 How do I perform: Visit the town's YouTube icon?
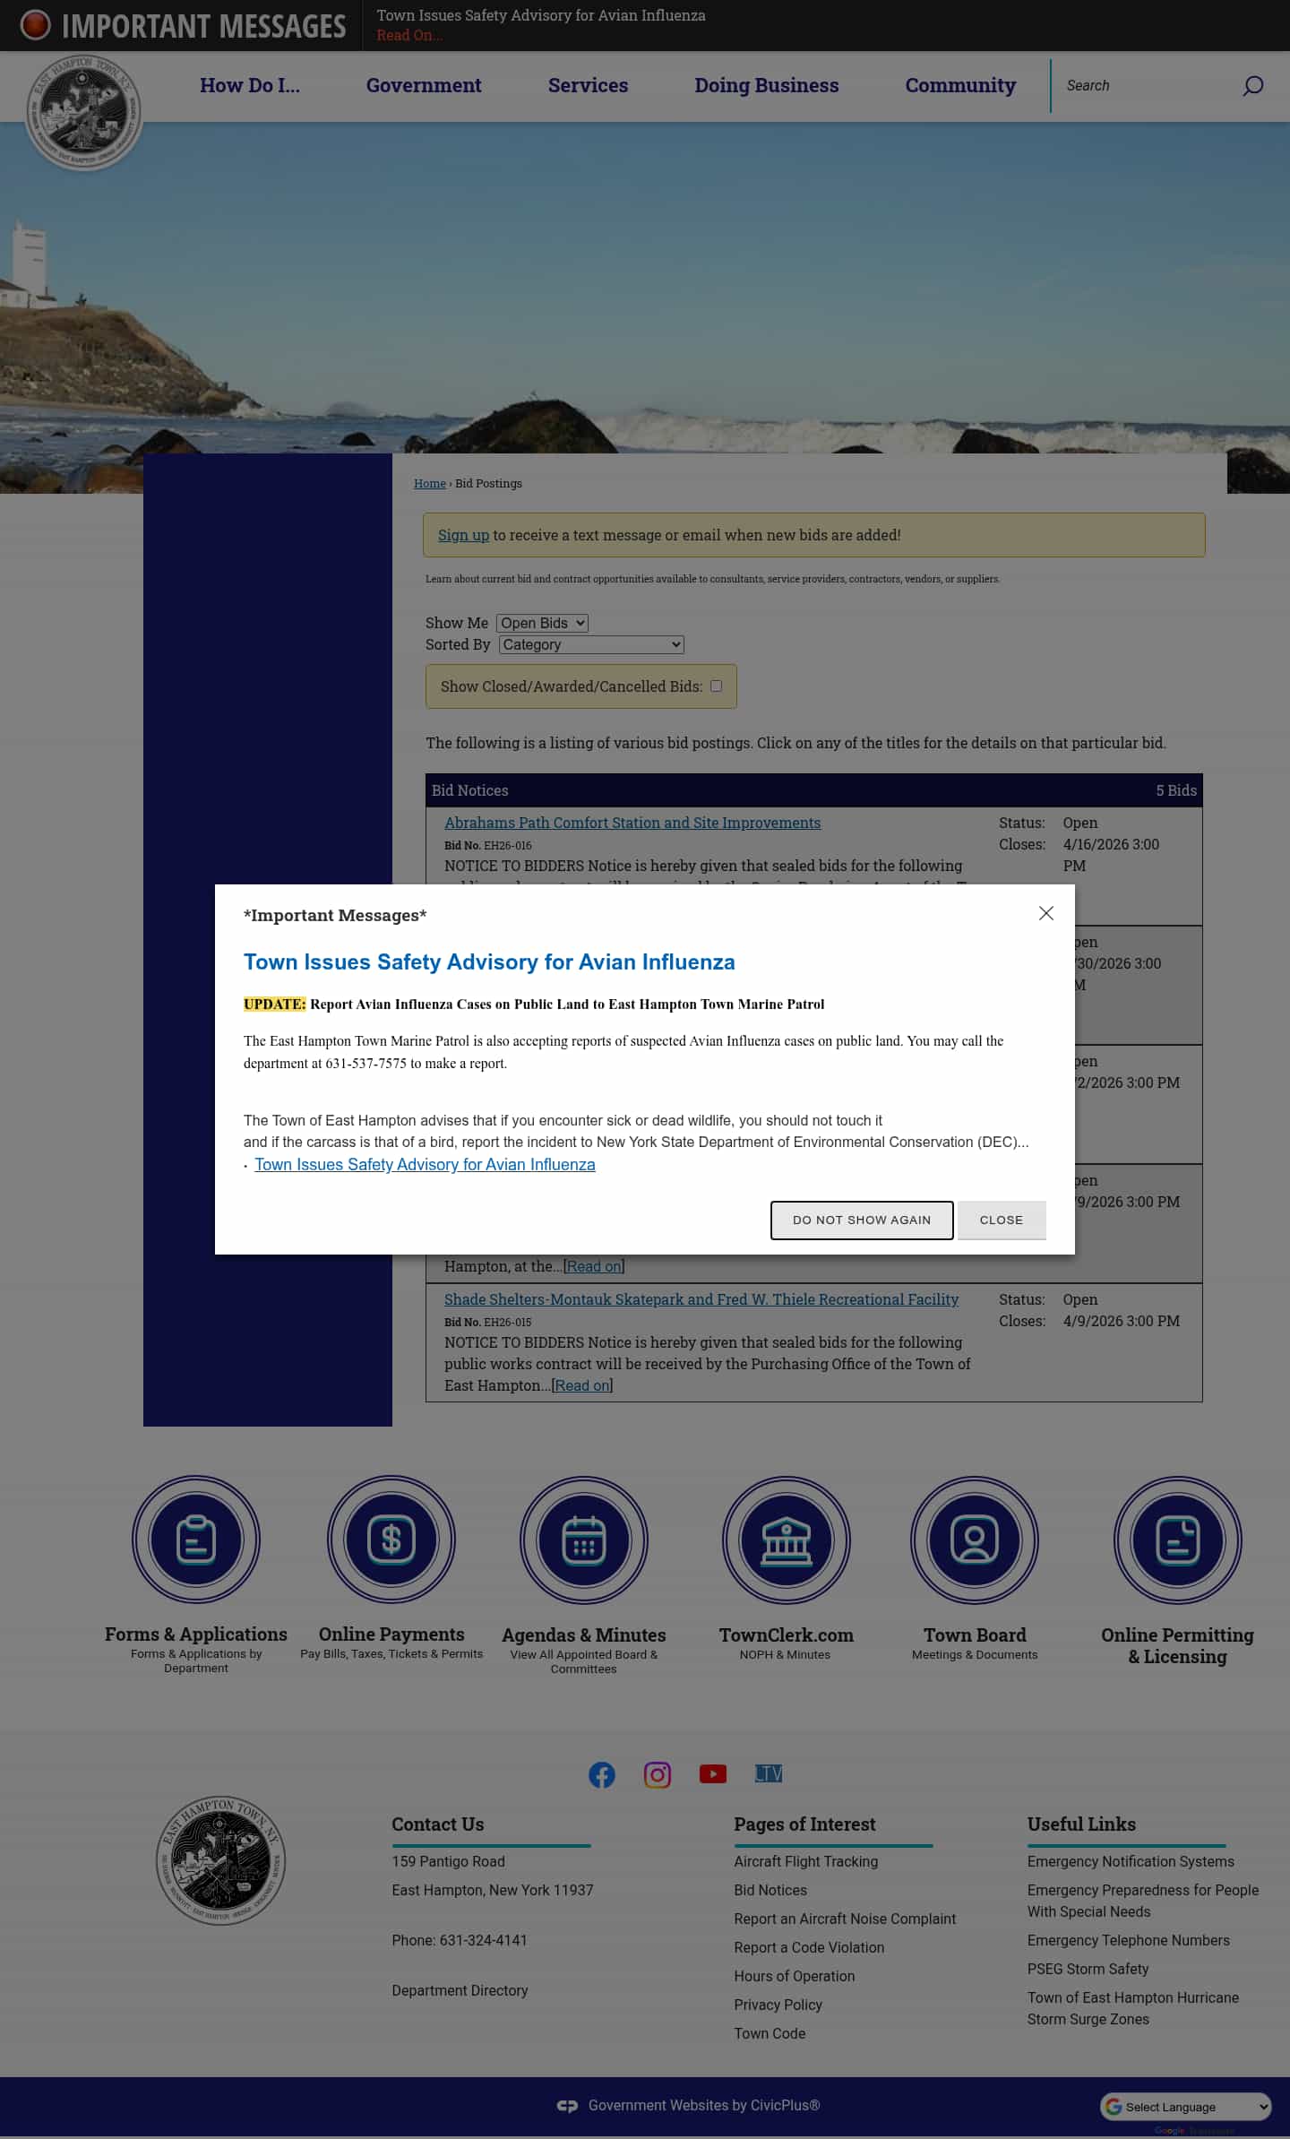pos(713,1774)
